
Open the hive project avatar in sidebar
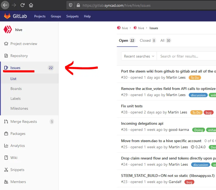[8, 29]
